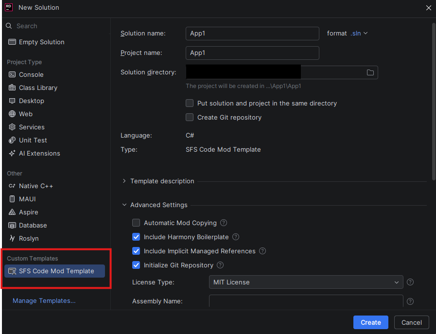The height and width of the screenshot is (334, 436).
Task: Open help for Include Harmony Boilerplate
Action: point(236,237)
